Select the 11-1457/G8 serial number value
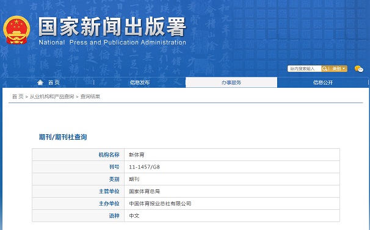Image resolution: width=370 pixels, height=230 pixels. [x=145, y=167]
